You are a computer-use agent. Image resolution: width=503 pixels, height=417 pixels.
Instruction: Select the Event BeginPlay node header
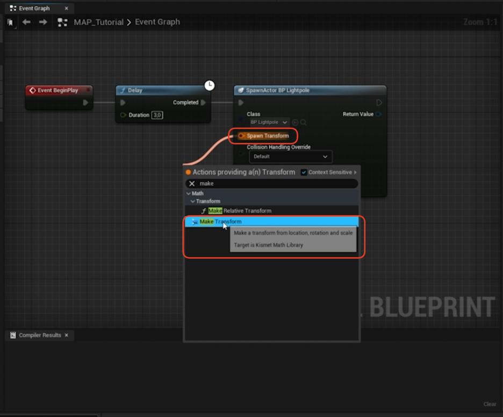click(59, 90)
